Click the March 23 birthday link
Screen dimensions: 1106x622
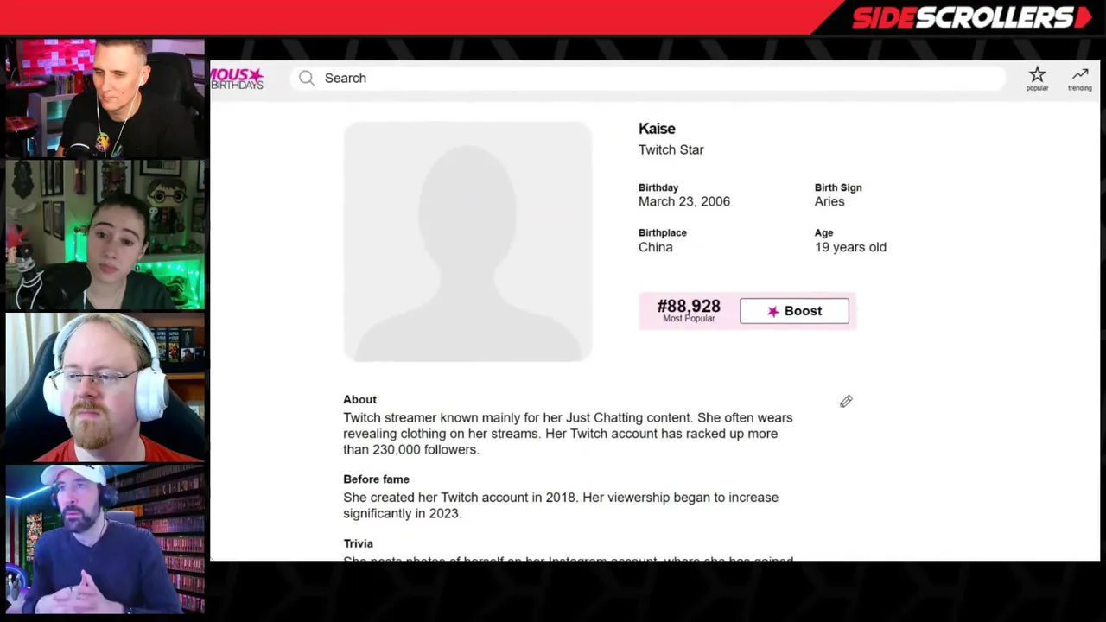(x=667, y=201)
